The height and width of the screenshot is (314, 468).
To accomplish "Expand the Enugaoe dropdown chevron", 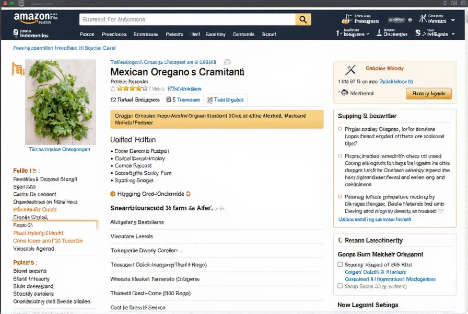I will pyautogui.click(x=368, y=34).
